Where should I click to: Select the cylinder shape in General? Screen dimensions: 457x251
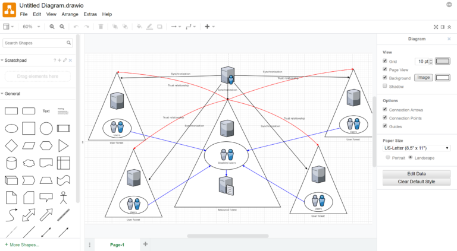click(11, 163)
